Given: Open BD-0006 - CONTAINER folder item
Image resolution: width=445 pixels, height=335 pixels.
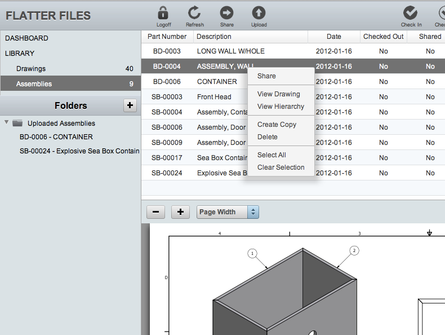Looking at the screenshot, I should pos(56,137).
